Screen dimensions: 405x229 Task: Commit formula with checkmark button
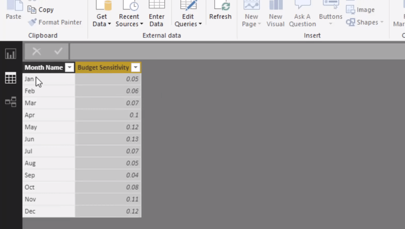[x=58, y=51]
